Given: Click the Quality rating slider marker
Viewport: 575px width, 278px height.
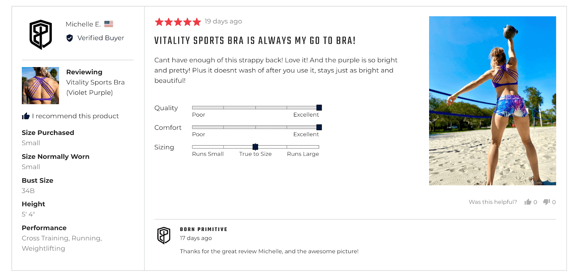Looking at the screenshot, I should (x=319, y=108).
